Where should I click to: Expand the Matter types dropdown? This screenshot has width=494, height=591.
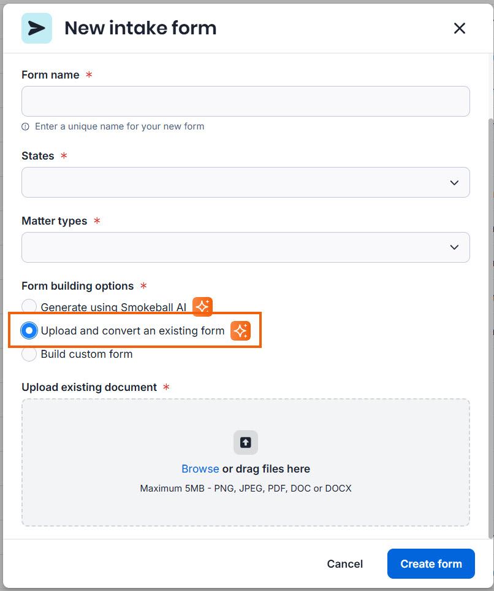tap(246, 247)
